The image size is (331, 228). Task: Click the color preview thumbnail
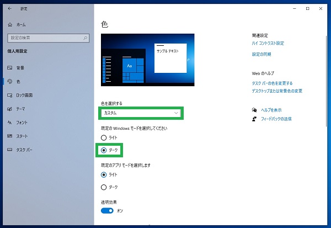tap(147, 60)
